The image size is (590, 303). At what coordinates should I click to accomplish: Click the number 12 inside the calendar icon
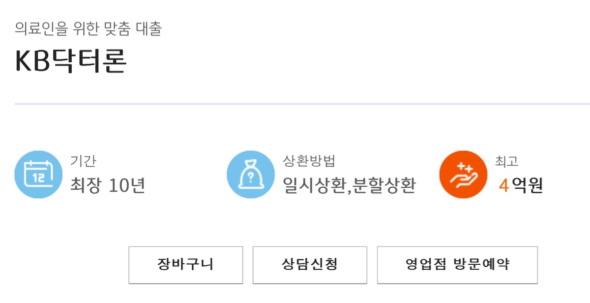[38, 178]
